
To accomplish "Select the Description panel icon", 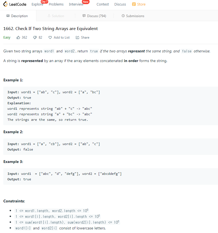I will point(8,16).
